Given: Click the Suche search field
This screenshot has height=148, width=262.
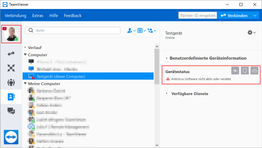Looking at the screenshot, I should point(73,30).
